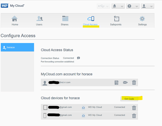Edit the hot.rr.com account entry
Viewport: 162px width, 126px height.
pos(116,82)
